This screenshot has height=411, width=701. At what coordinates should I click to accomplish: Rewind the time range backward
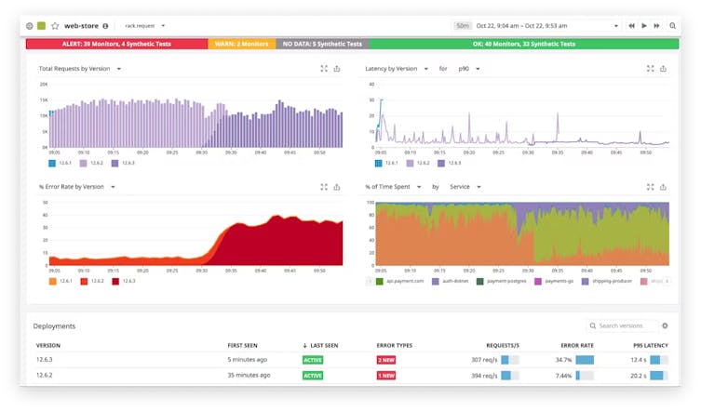[632, 26]
